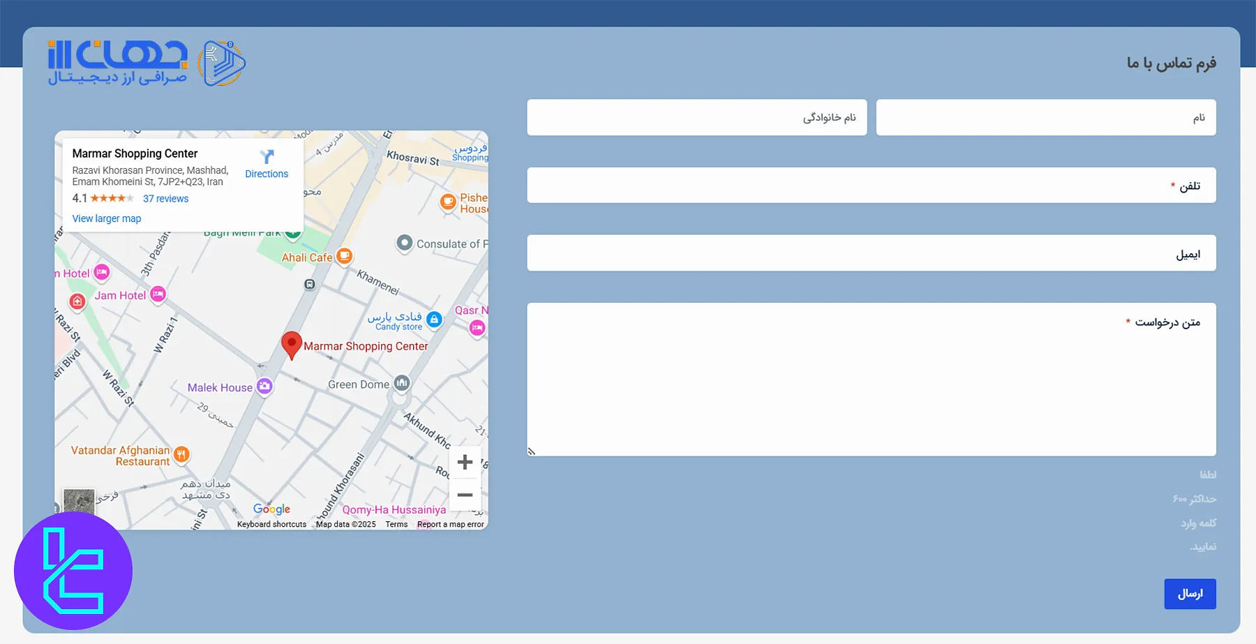The height and width of the screenshot is (644, 1256).
Task: Open the 37 reviews link
Action: coord(165,199)
